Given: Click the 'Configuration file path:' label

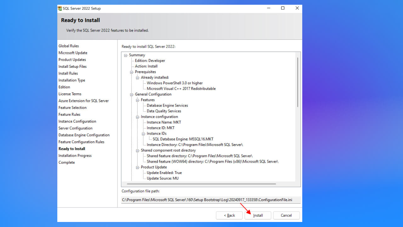Looking at the screenshot, I should (x=140, y=191).
